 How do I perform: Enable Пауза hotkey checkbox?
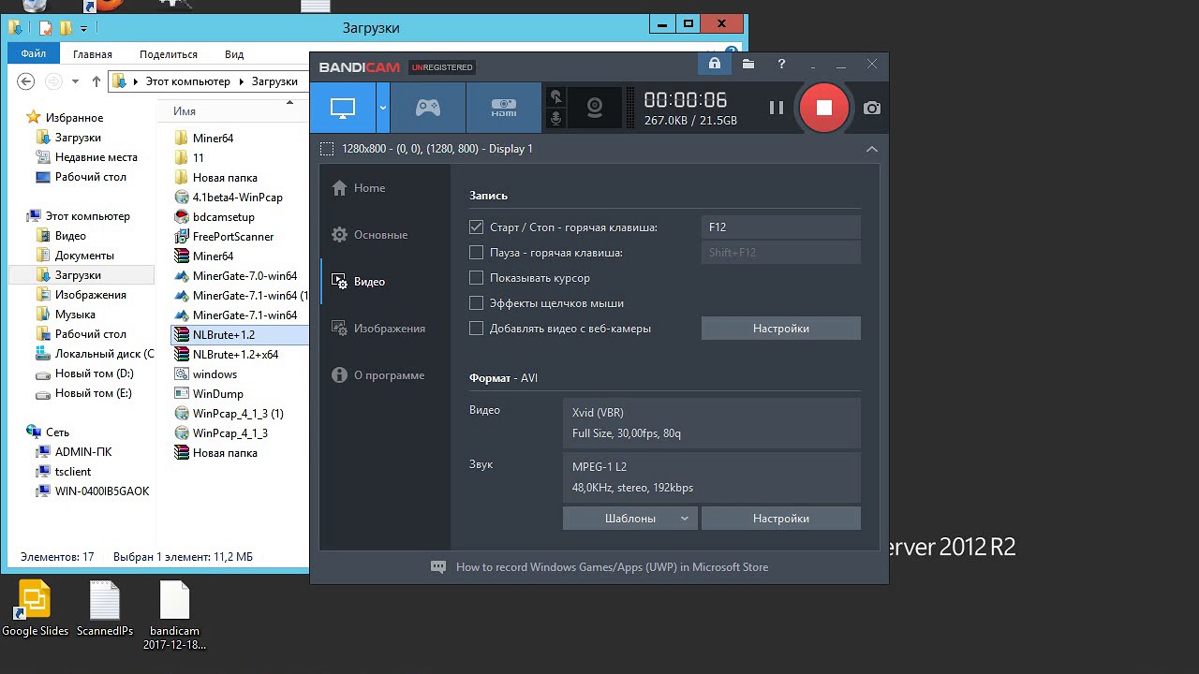[477, 253]
